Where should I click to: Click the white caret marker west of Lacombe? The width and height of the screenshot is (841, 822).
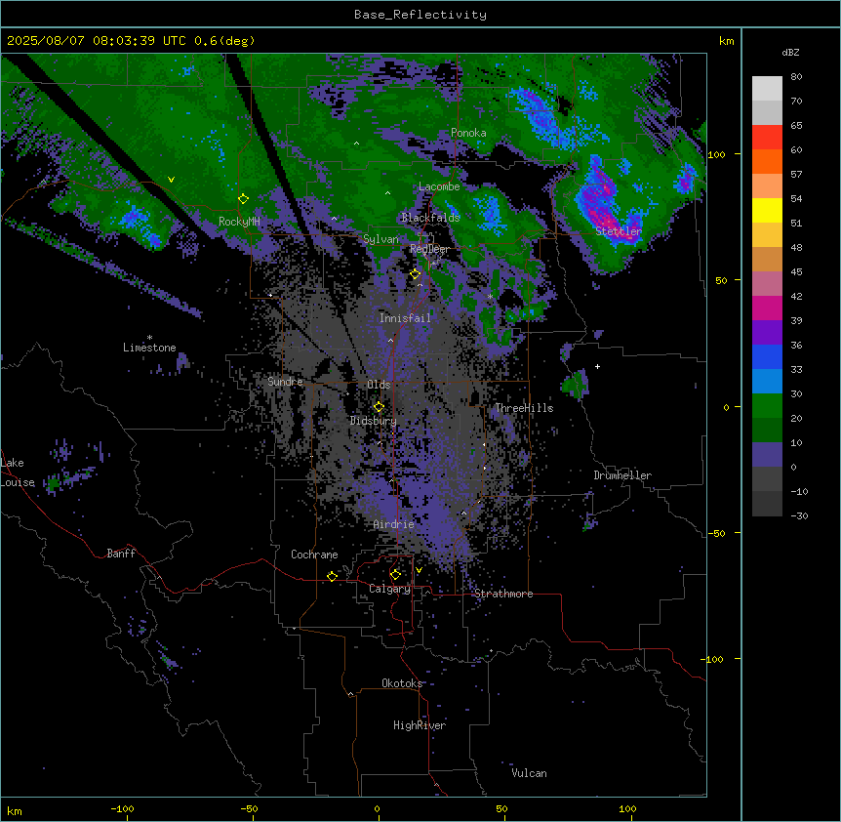[387, 192]
